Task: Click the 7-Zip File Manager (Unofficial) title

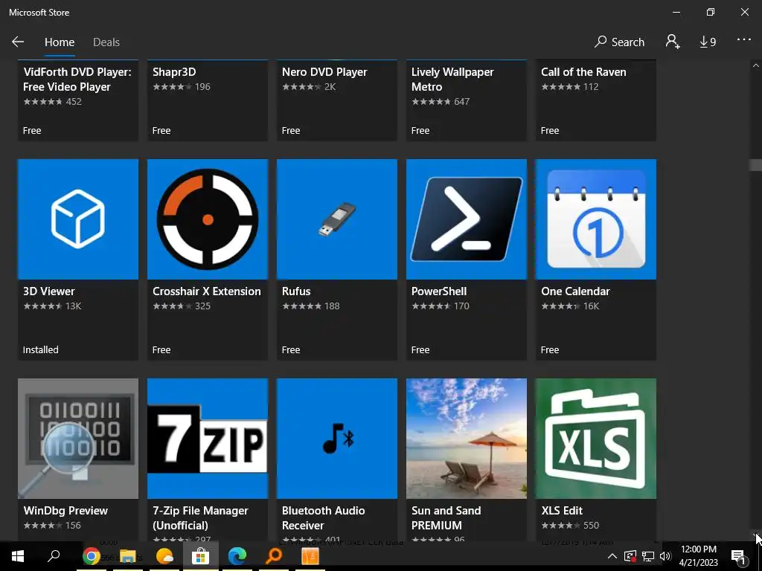Action: (x=200, y=517)
